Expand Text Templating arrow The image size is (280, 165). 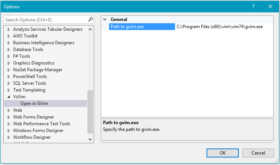[9, 90]
